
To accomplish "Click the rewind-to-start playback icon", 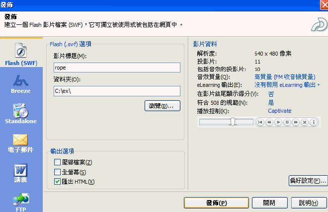I will (x=260, y=122).
